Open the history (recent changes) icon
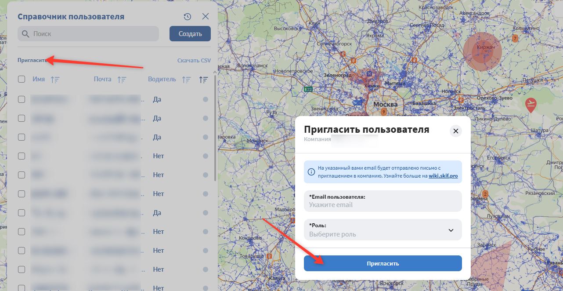The image size is (563, 291). point(187,16)
